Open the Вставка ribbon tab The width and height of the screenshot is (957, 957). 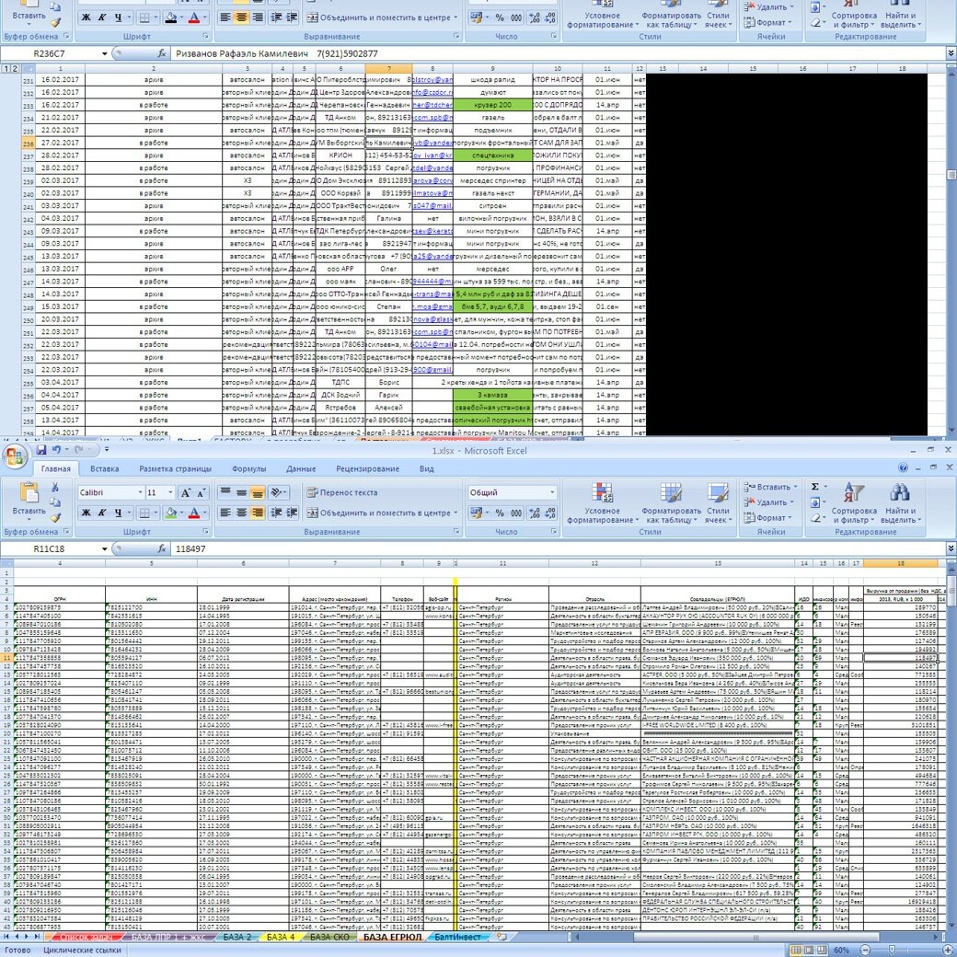104,468
